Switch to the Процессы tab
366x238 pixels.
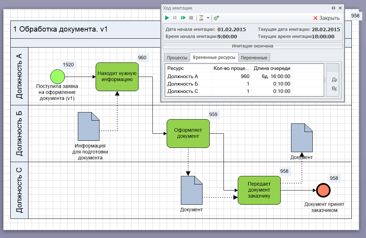[x=177, y=57]
